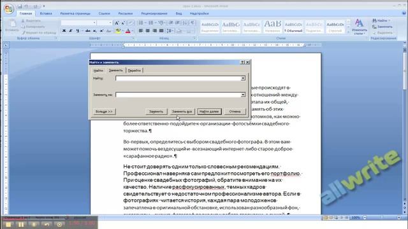Open the font name dropdown

94,23
